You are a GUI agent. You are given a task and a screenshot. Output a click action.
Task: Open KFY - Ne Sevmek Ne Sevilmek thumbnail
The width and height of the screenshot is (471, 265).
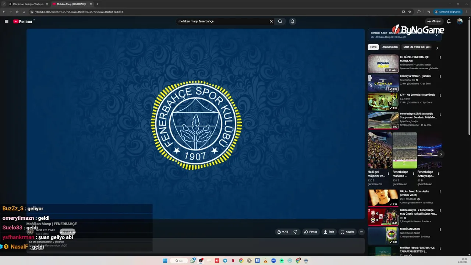(x=383, y=102)
